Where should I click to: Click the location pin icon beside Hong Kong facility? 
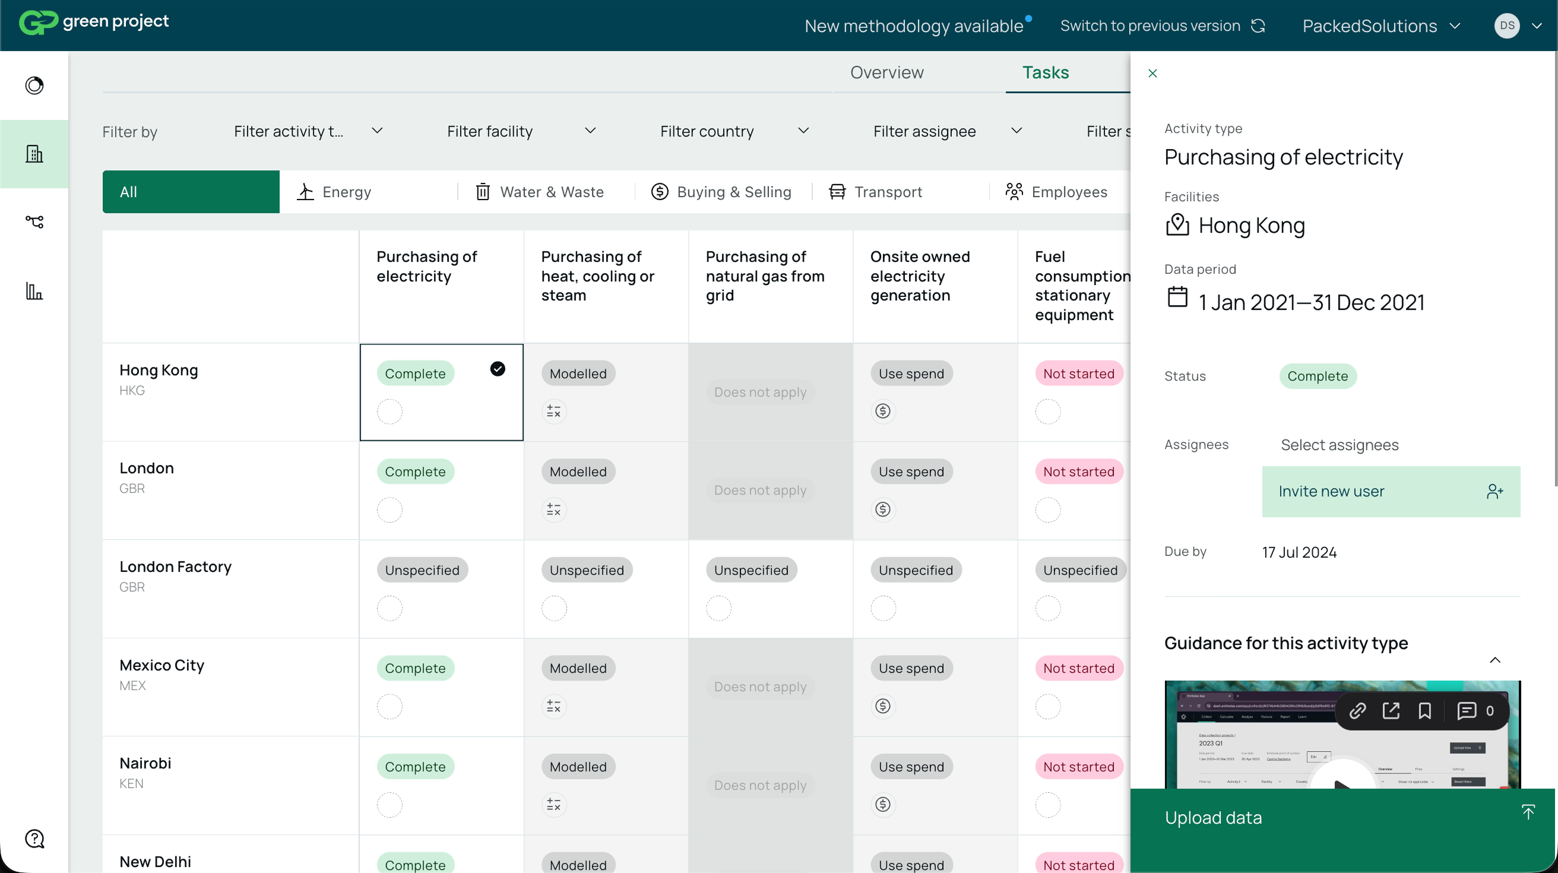coord(1177,224)
